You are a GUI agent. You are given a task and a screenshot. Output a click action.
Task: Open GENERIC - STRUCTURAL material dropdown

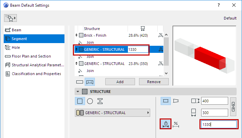tap(112, 113)
